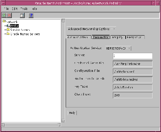Image resolution: width=161 pixels, height=132 pixels.
Task: Click the green create/add toolbar icon
Action: 4,15
